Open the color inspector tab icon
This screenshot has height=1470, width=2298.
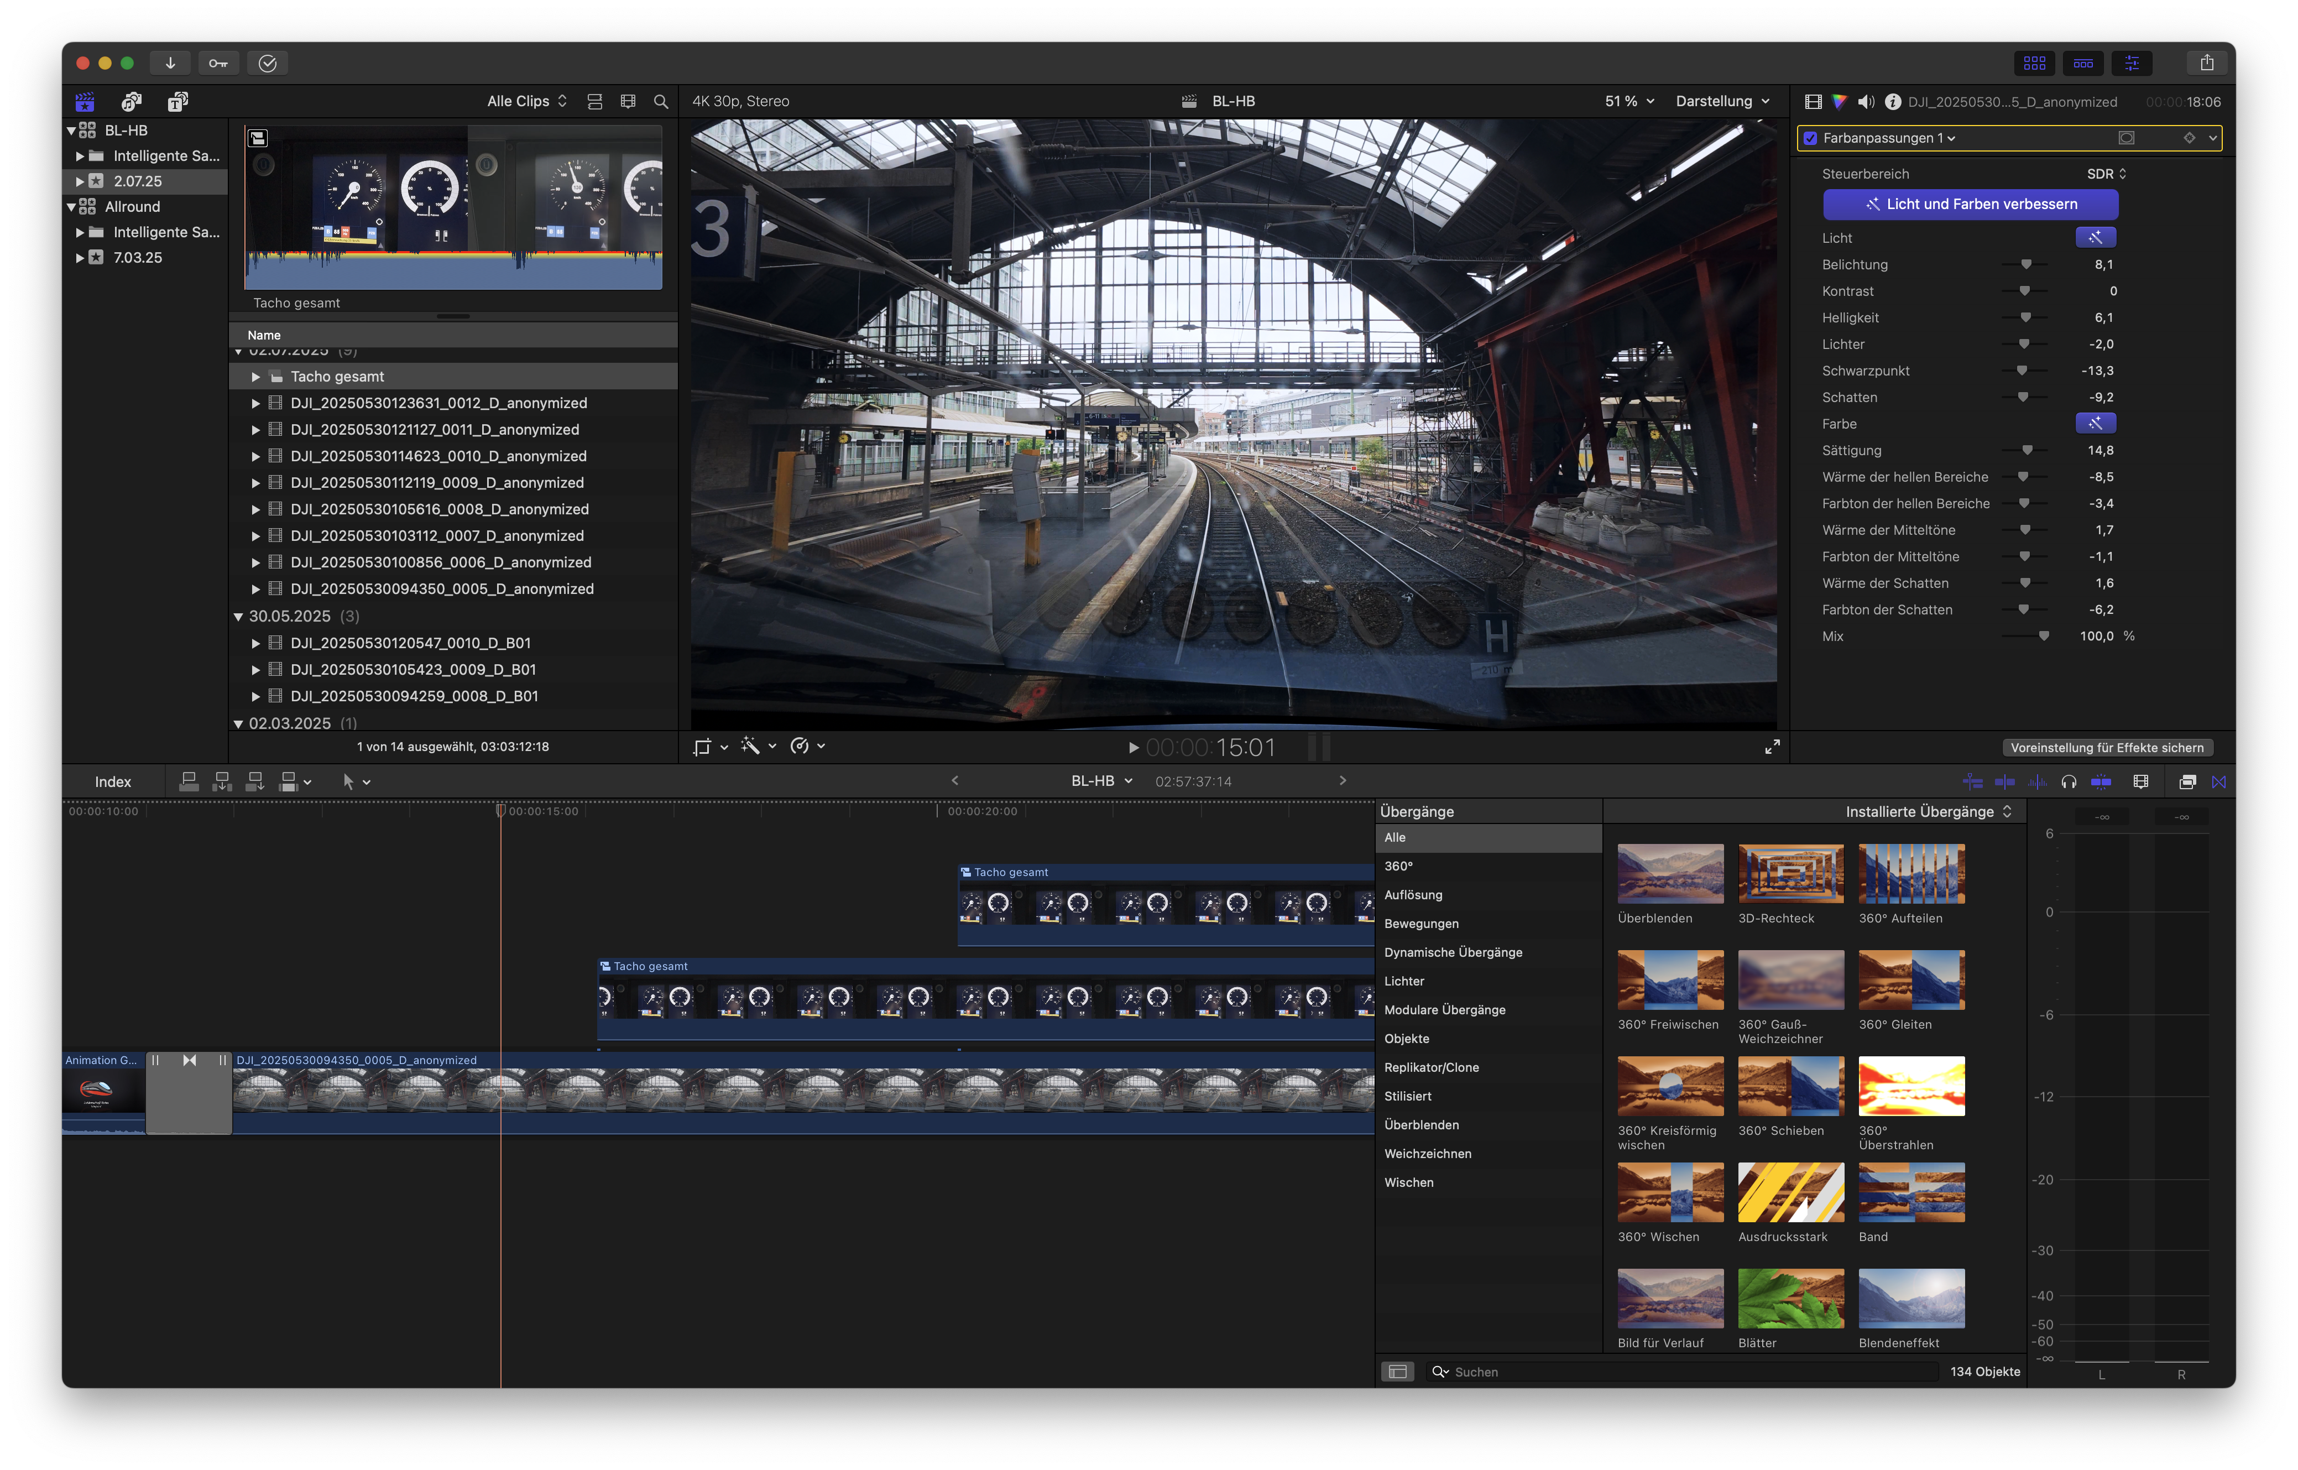click(1839, 101)
